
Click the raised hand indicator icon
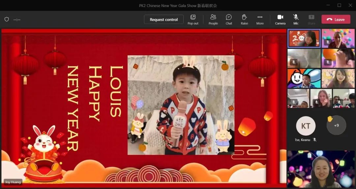coord(330,119)
